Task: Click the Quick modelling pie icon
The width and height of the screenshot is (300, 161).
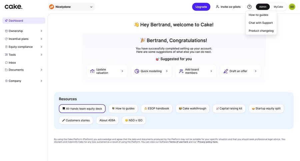Action: click(137, 71)
